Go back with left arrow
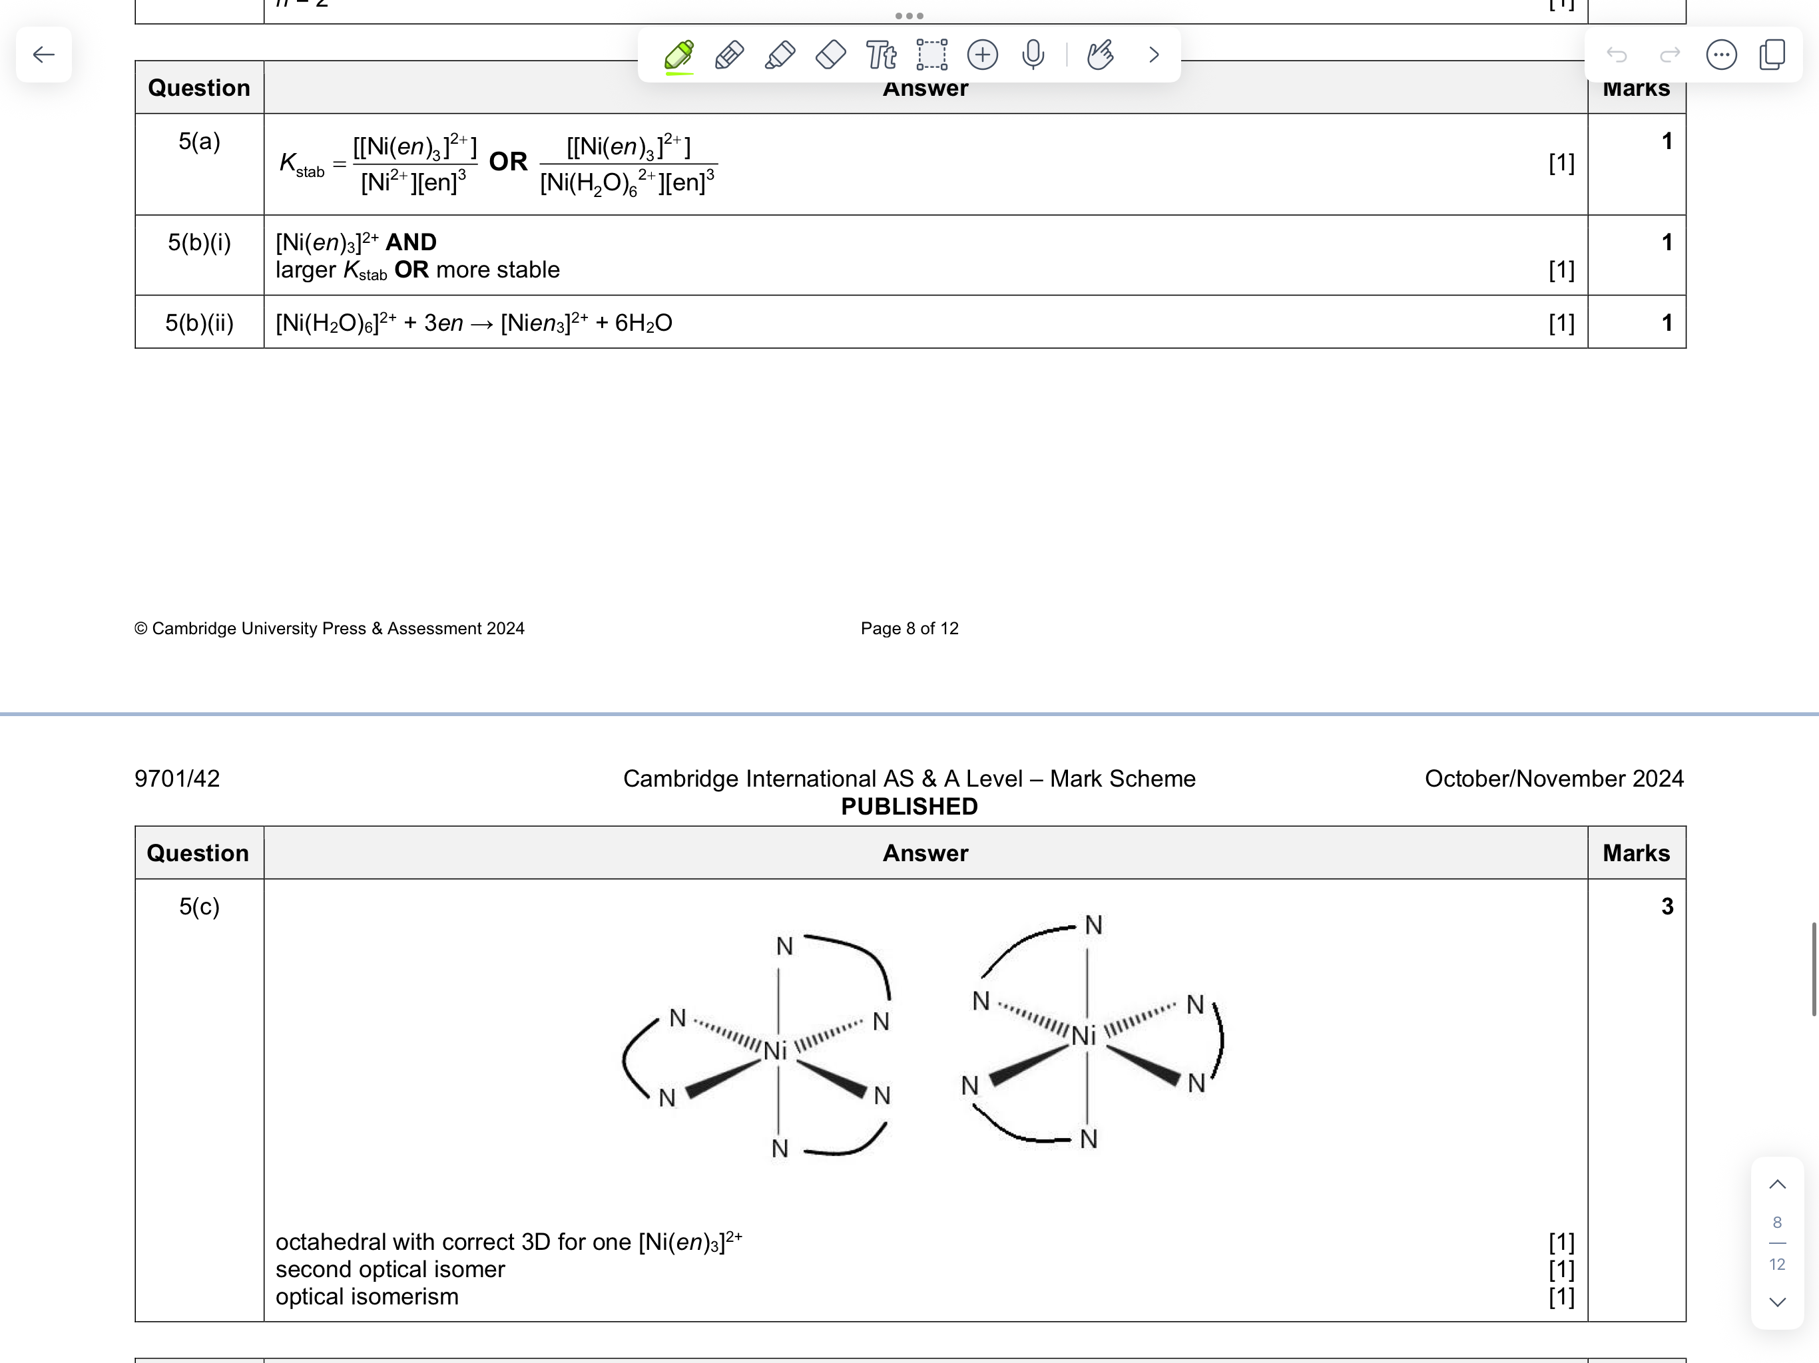1819x1363 pixels. click(x=43, y=55)
